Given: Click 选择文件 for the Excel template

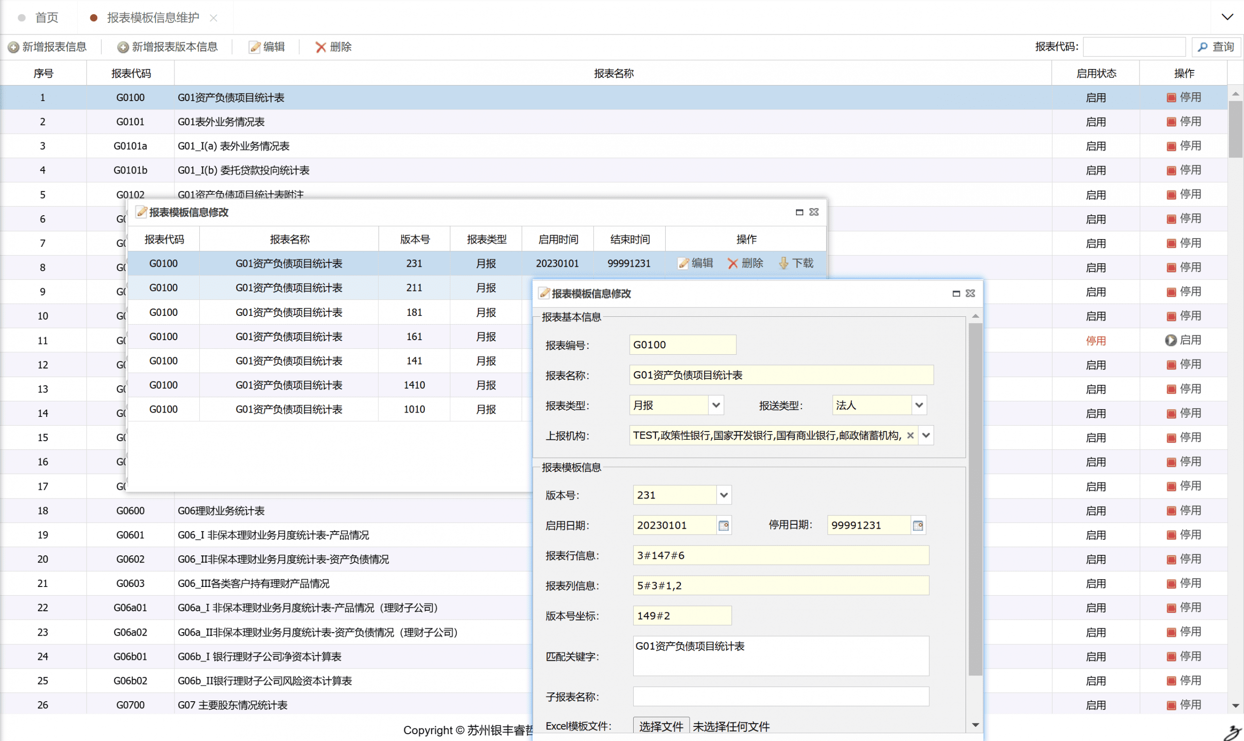Looking at the screenshot, I should pos(661,726).
